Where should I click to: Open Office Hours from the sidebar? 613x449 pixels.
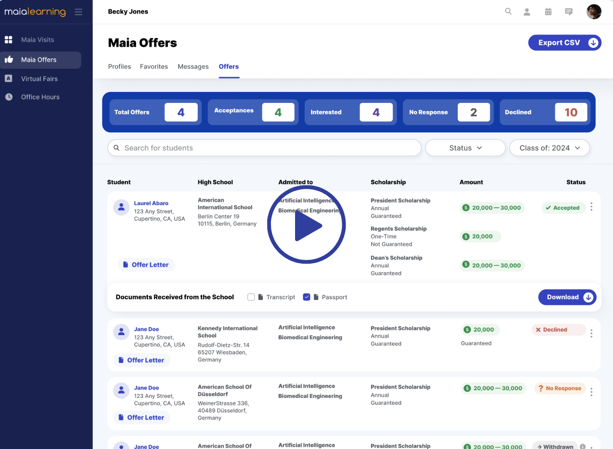[40, 97]
